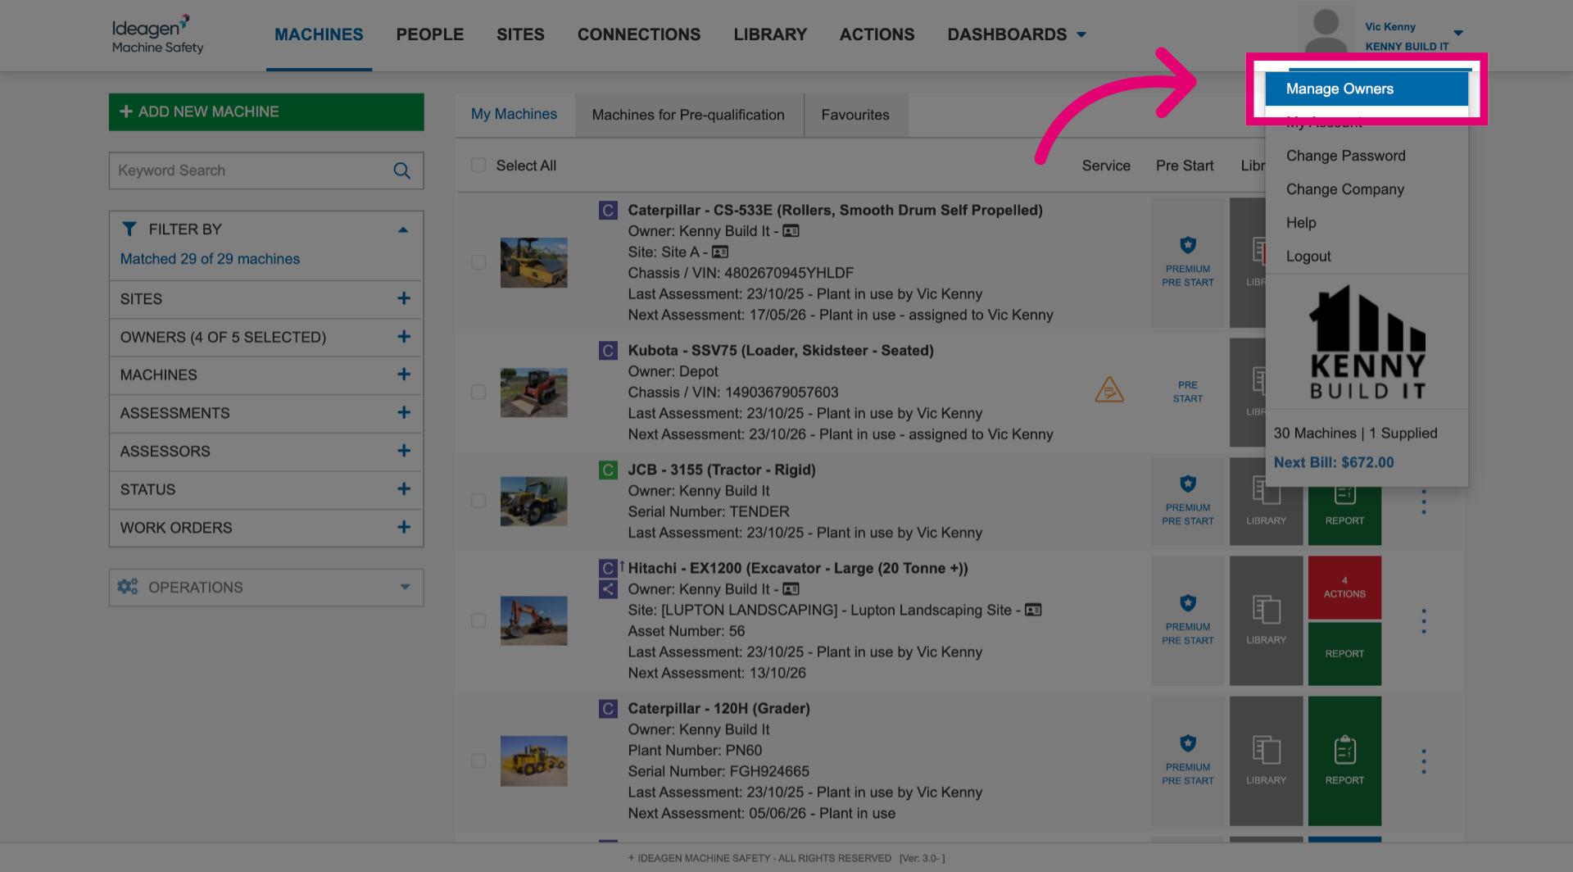Open the Hitachi EX1200 excavator thumbnail

(534, 620)
